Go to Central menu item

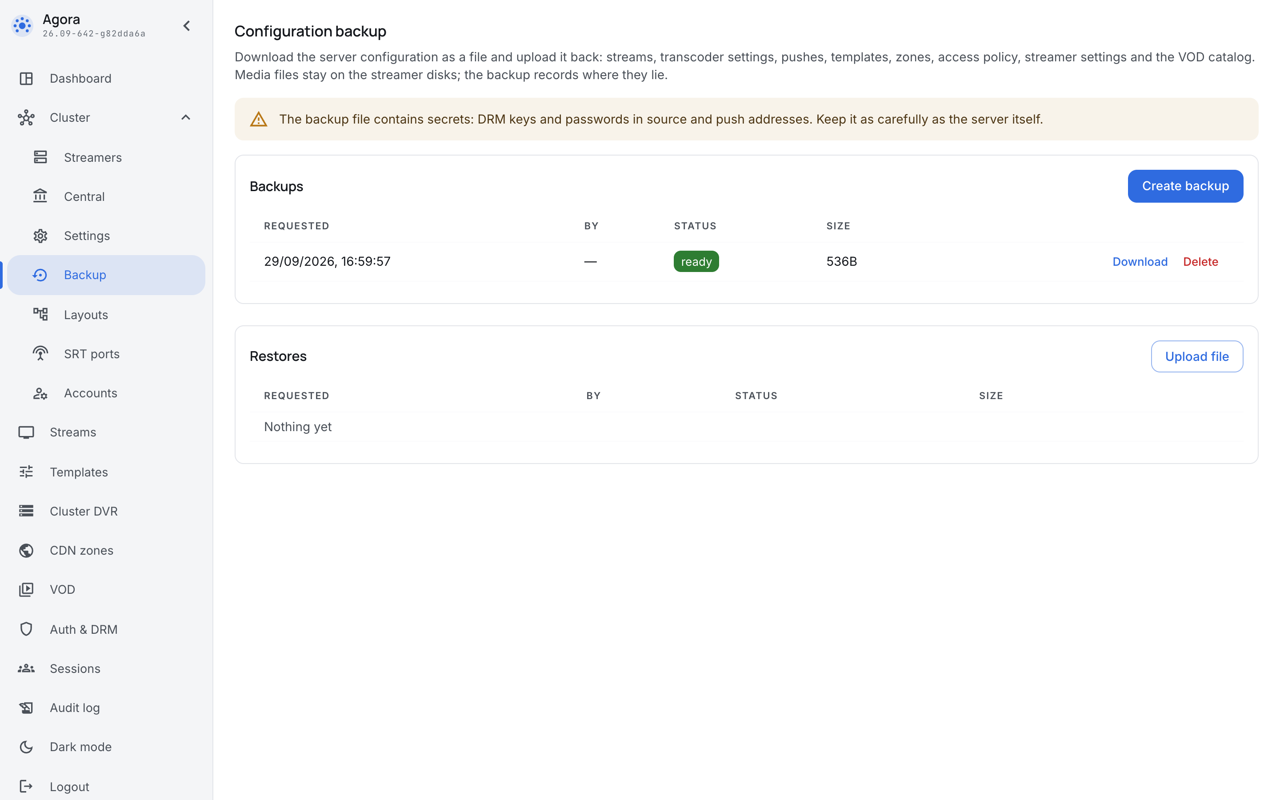tap(106, 196)
